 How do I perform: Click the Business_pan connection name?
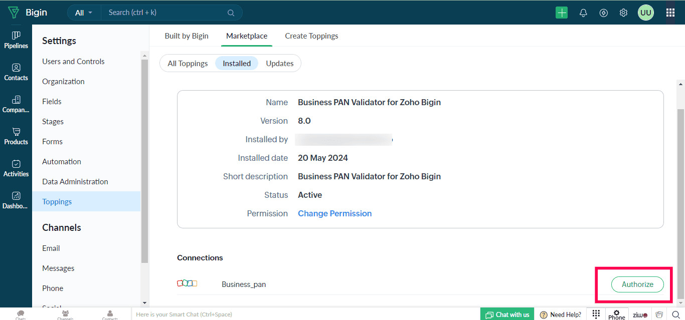click(x=244, y=284)
